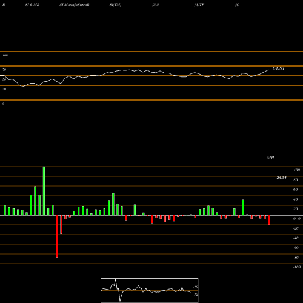Screen dimensions: 303x303
Task: Click the MR axis label 40
Action: pos(296,199)
